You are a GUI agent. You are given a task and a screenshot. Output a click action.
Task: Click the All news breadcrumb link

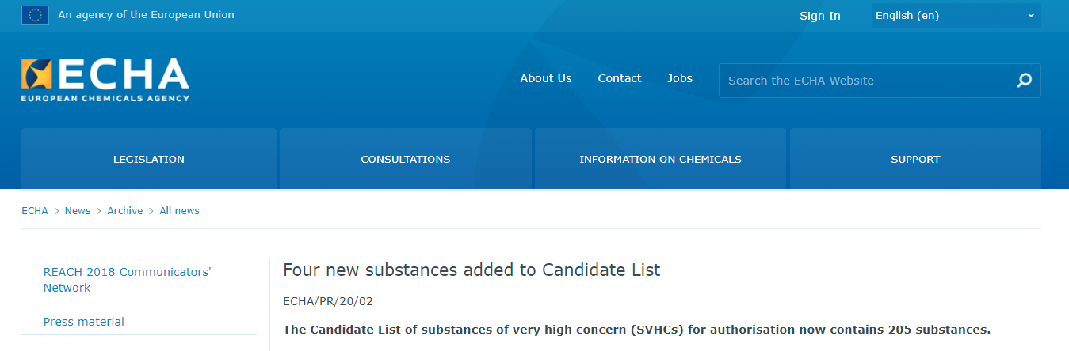coord(180,211)
